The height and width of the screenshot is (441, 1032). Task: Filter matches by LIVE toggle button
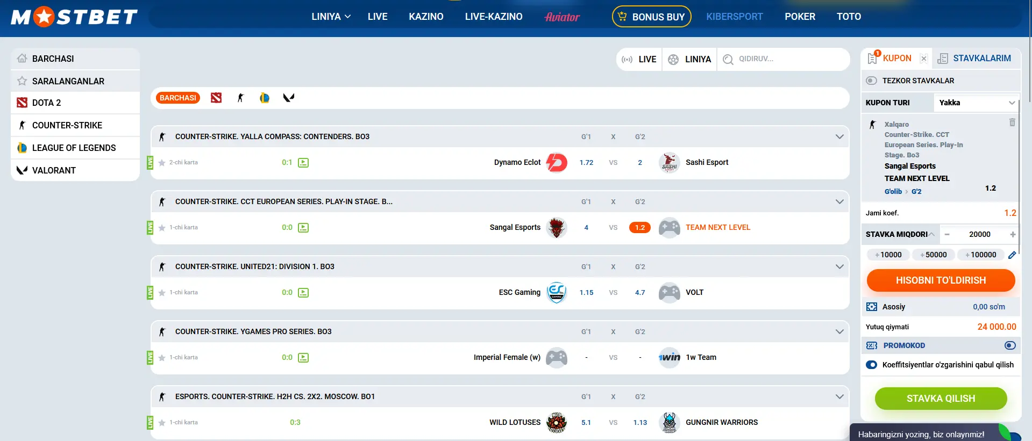point(639,59)
